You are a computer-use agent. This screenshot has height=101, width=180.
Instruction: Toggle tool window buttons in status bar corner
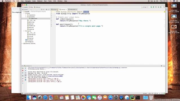pyautogui.click(x=22, y=93)
